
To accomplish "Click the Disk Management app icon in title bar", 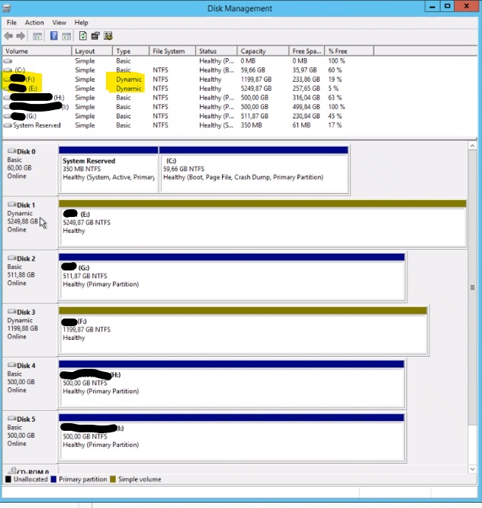I will pyautogui.click(x=7, y=8).
